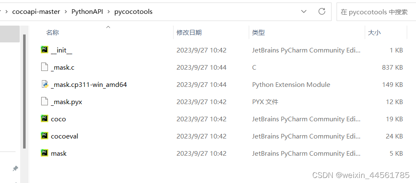This screenshot has width=416, height=183.
Task: Select the _mask.pyx file name
Action: point(66,102)
